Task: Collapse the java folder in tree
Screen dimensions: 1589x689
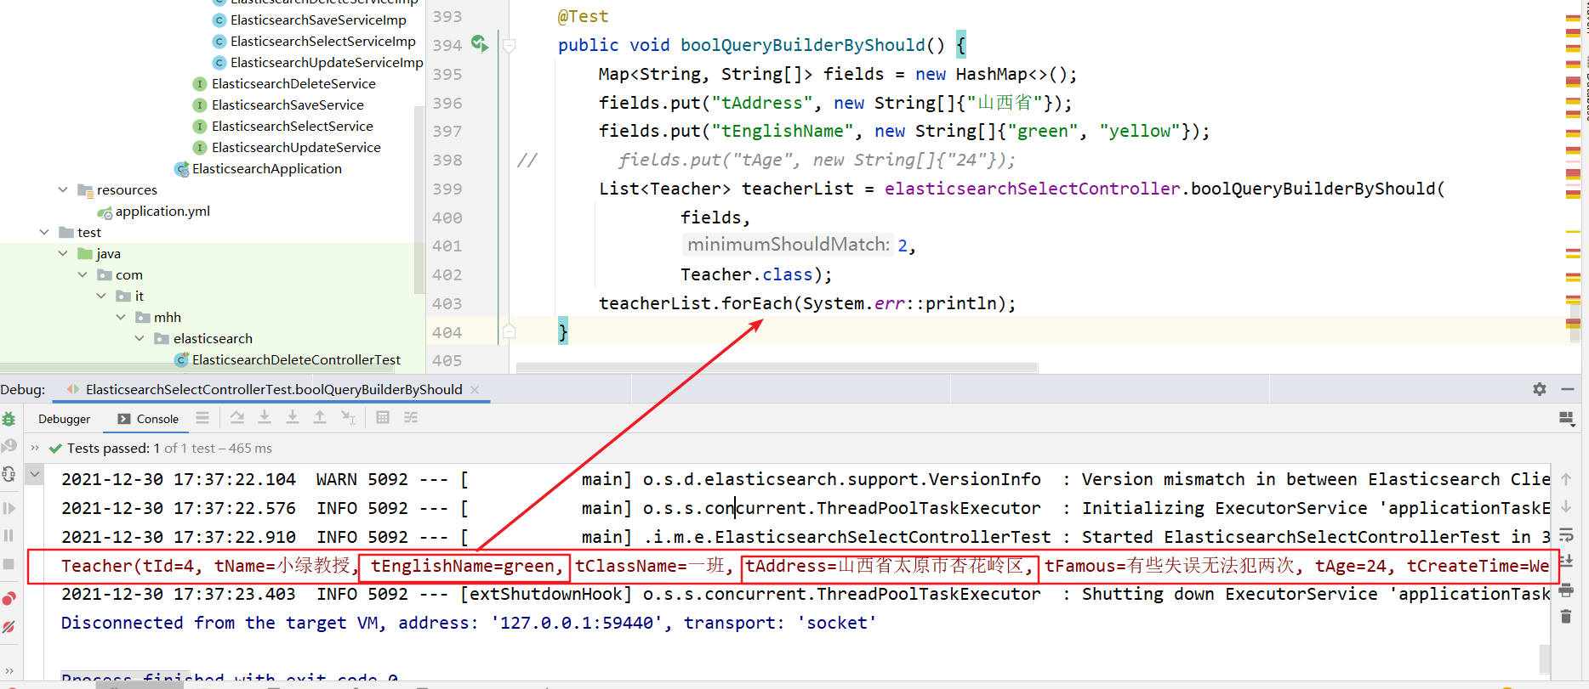Action: pos(62,253)
